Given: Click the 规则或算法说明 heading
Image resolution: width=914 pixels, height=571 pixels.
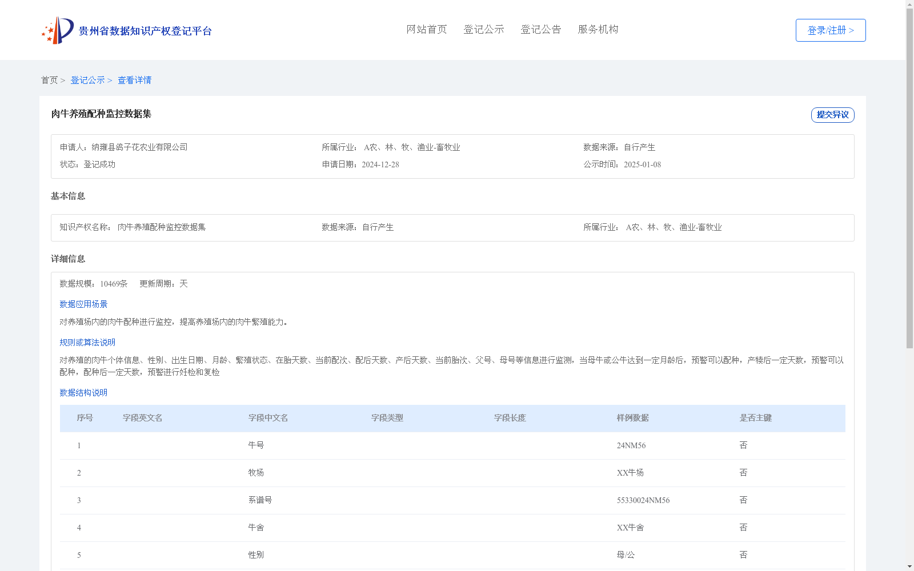Looking at the screenshot, I should tap(87, 343).
